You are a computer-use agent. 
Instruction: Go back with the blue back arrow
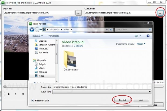click(x=32, y=30)
